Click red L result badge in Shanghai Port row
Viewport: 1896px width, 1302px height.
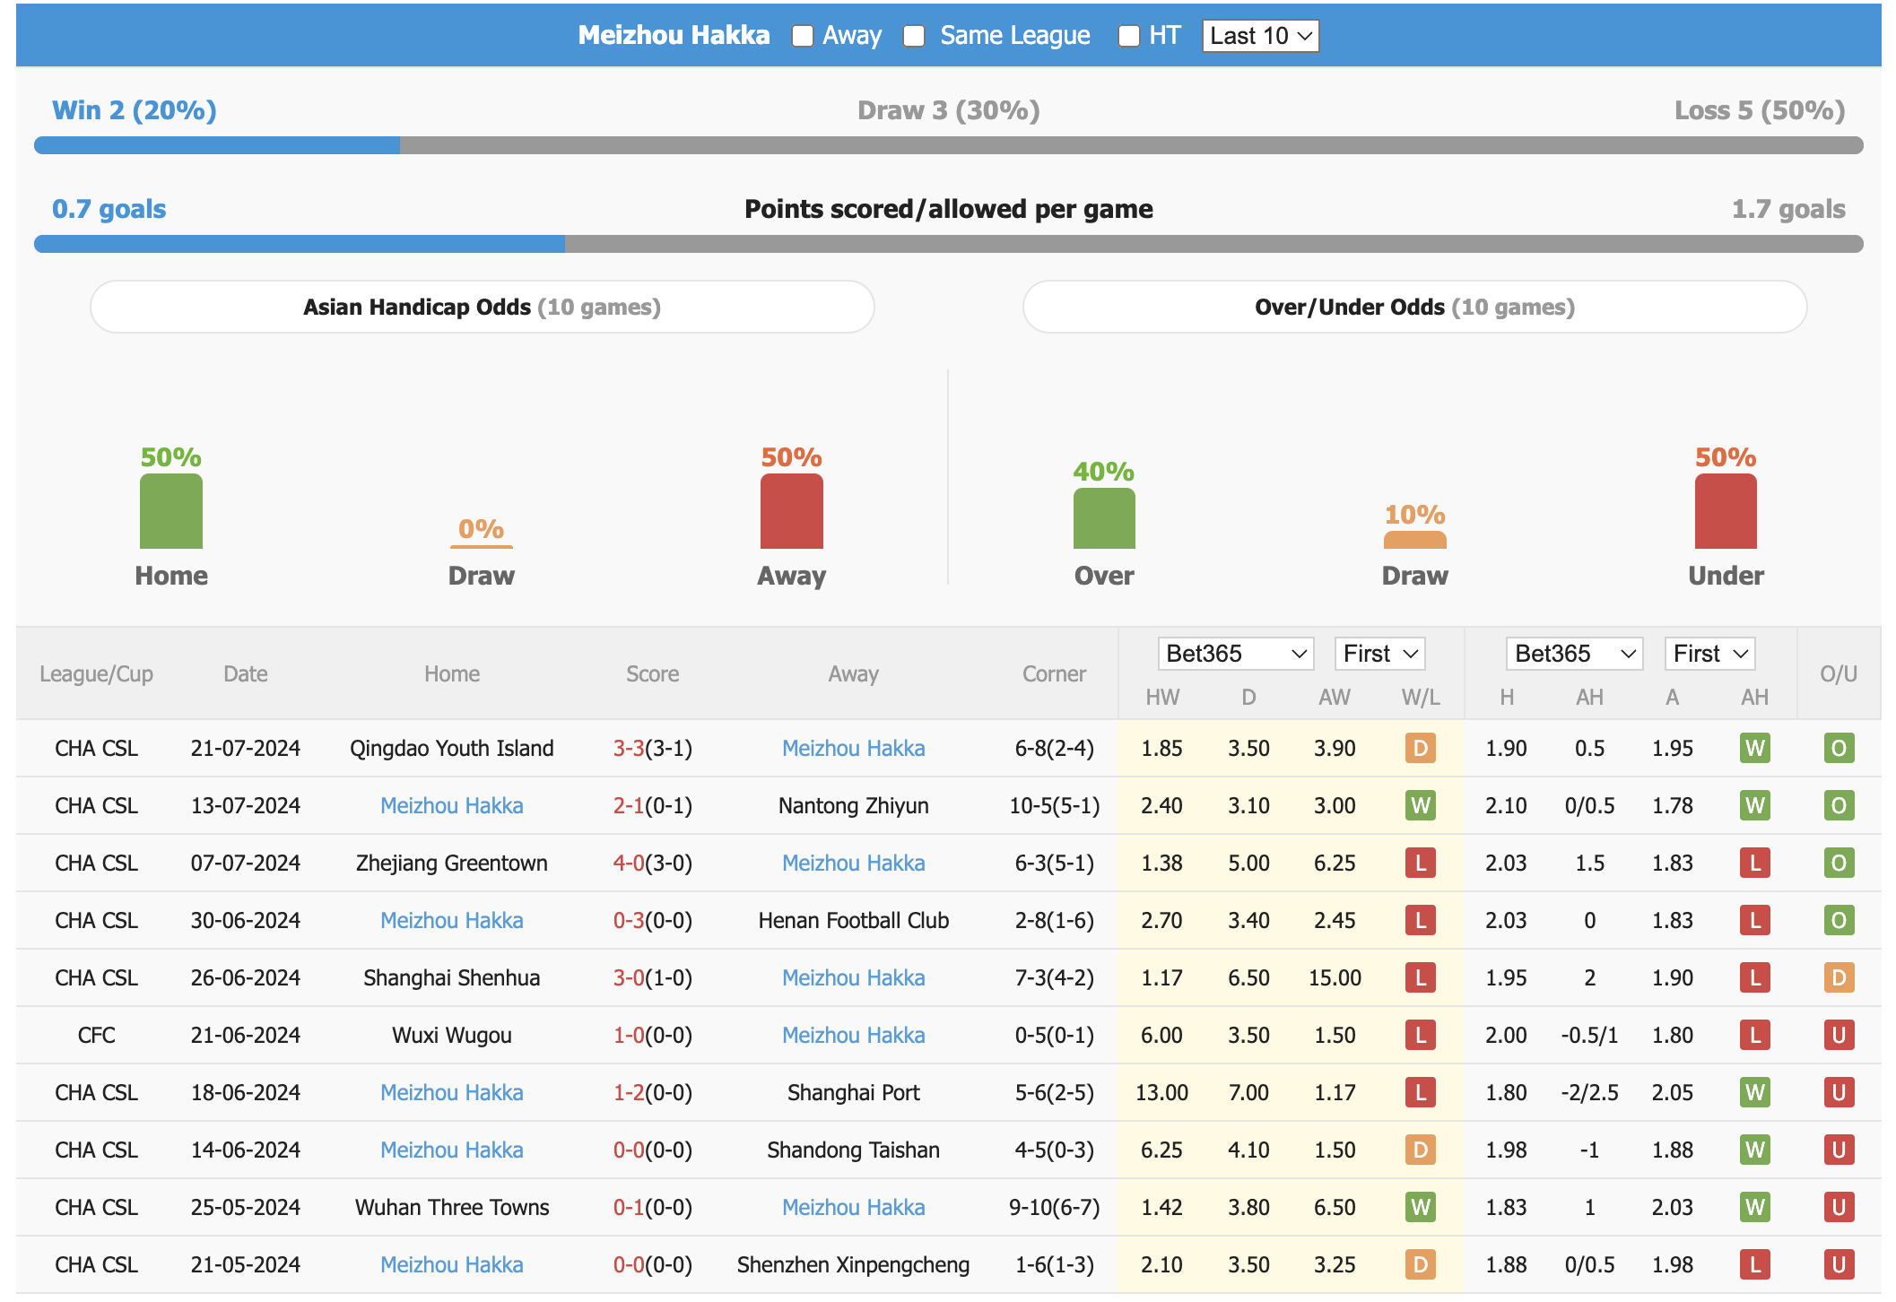tap(1420, 1092)
